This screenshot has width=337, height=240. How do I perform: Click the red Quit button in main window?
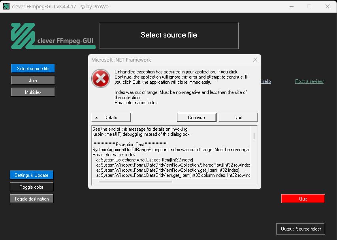[303, 199]
